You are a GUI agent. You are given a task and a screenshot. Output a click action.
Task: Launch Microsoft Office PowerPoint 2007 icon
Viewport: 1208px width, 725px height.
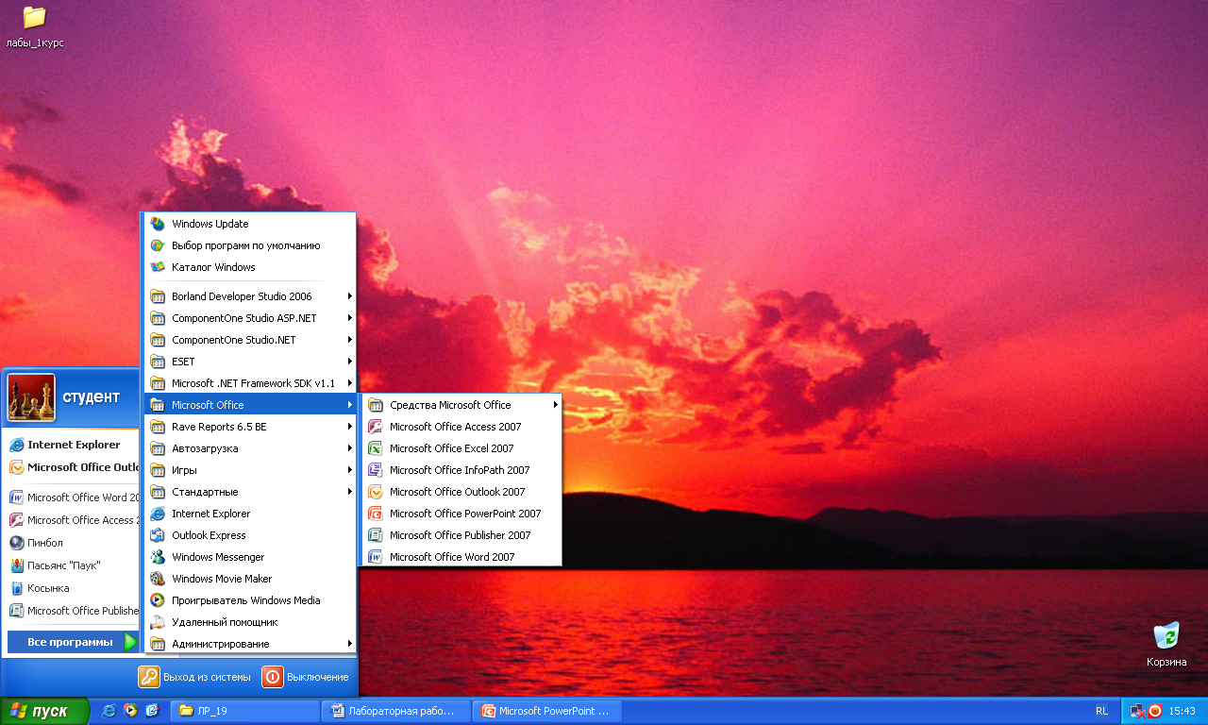[375, 514]
